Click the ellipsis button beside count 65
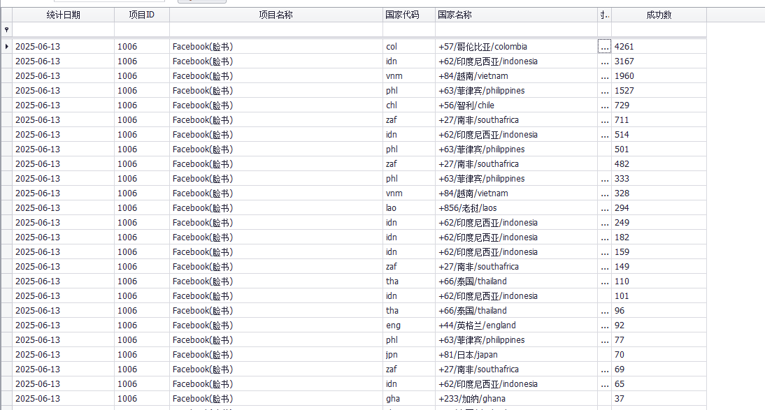The width and height of the screenshot is (765, 410). 604,383
